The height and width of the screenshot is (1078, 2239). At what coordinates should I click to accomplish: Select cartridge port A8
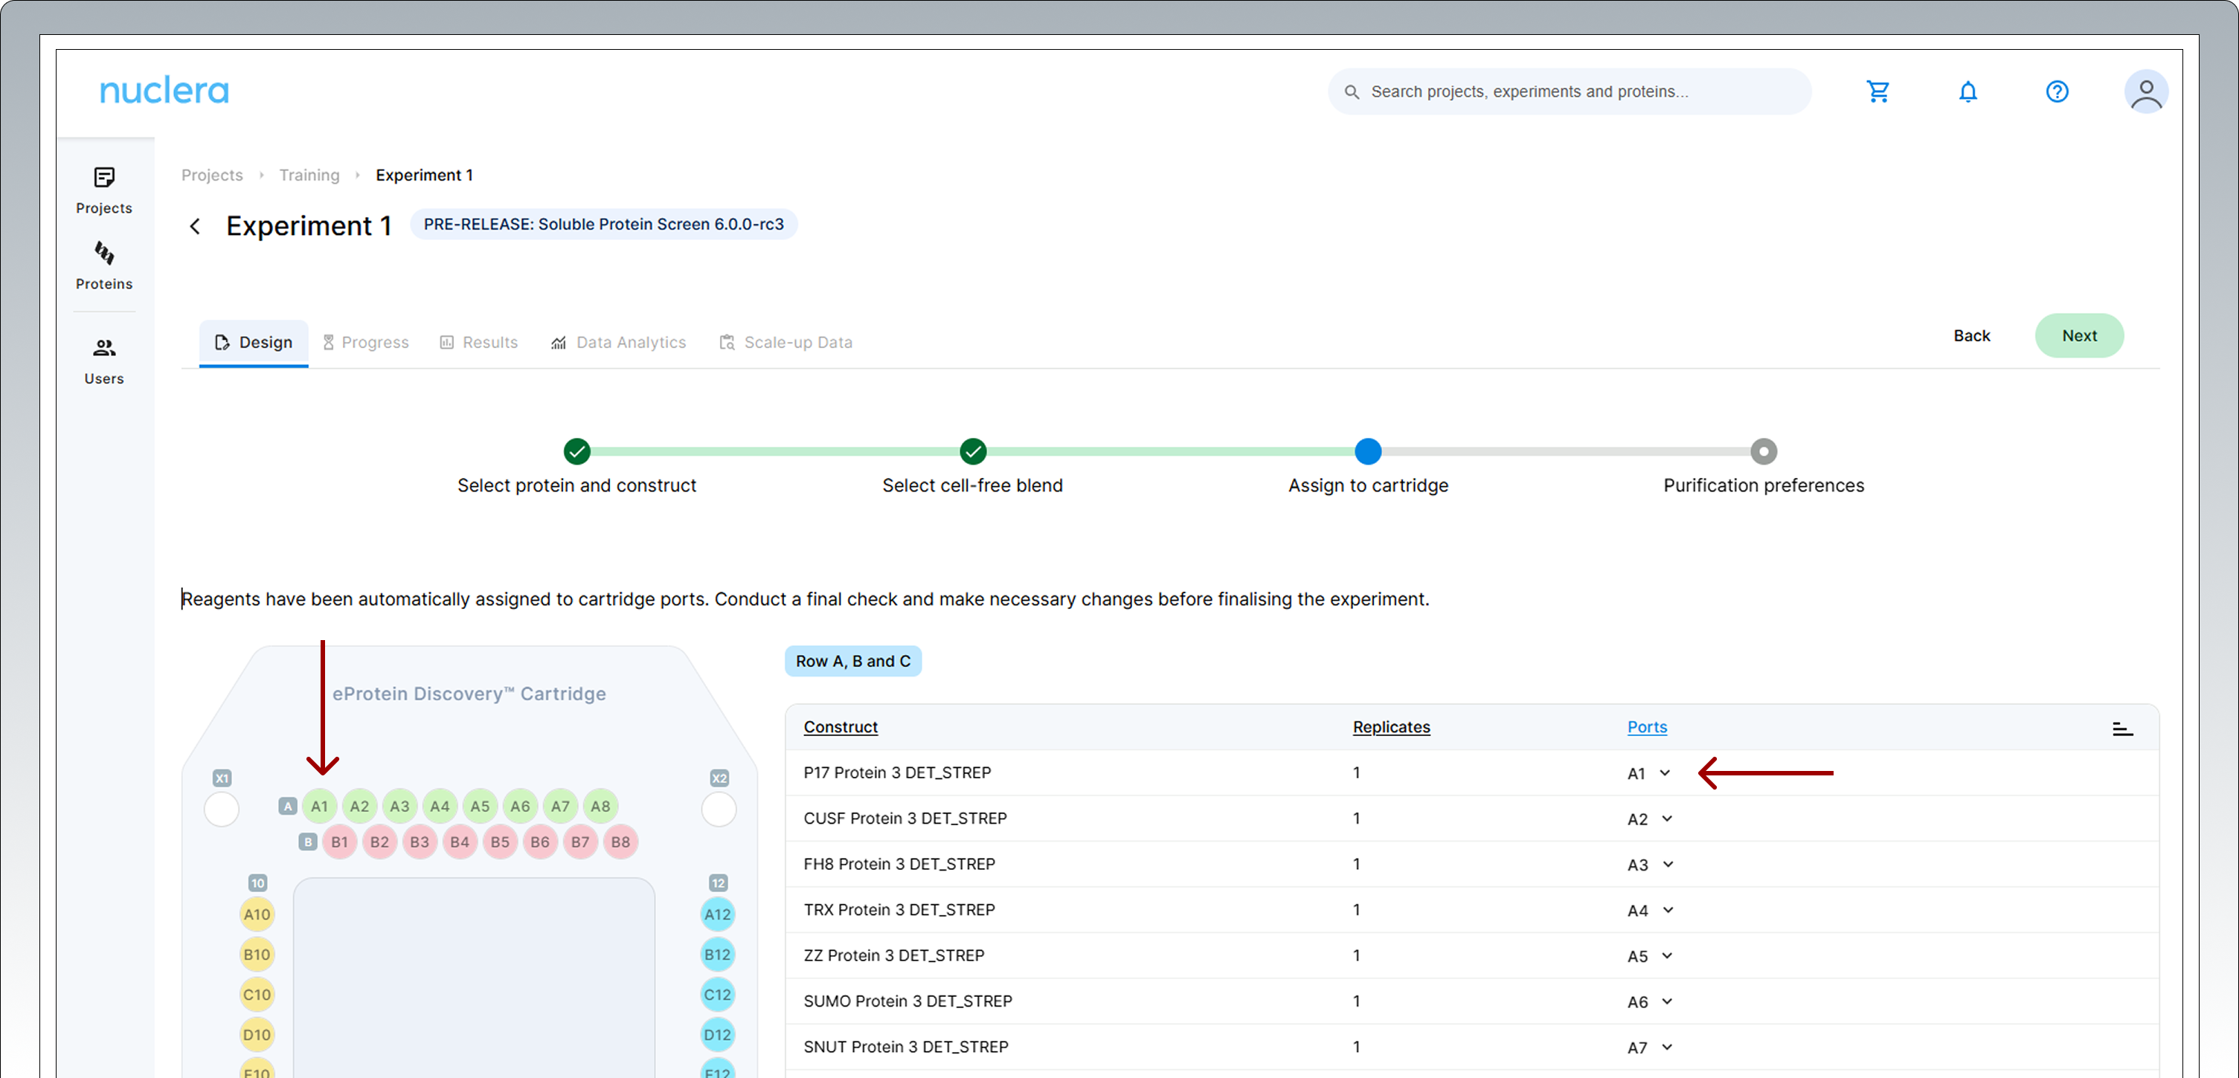pyautogui.click(x=600, y=806)
